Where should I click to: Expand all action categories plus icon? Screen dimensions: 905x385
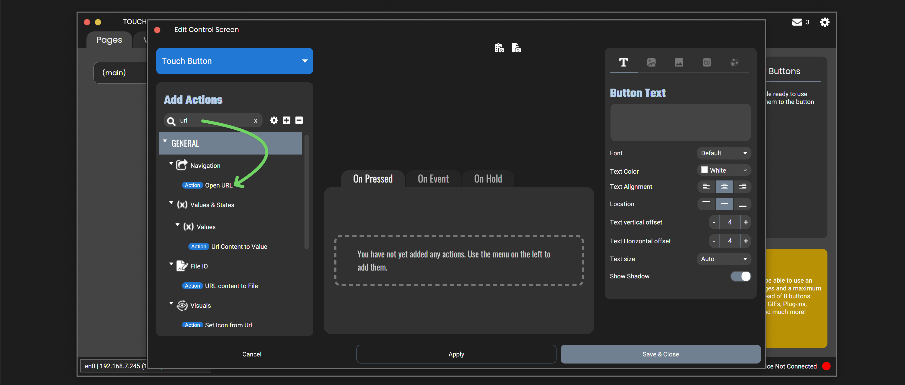tap(286, 120)
